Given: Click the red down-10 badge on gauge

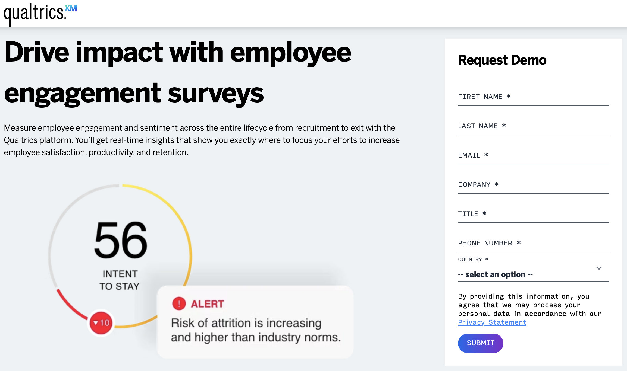Looking at the screenshot, I should [101, 323].
